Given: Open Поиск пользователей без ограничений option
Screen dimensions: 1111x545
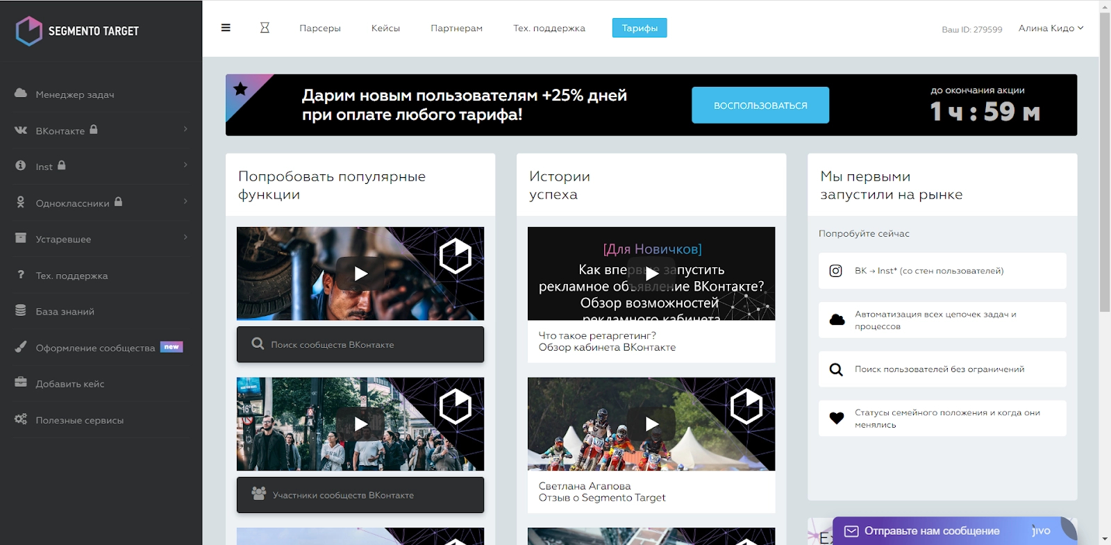Looking at the screenshot, I should tap(942, 369).
